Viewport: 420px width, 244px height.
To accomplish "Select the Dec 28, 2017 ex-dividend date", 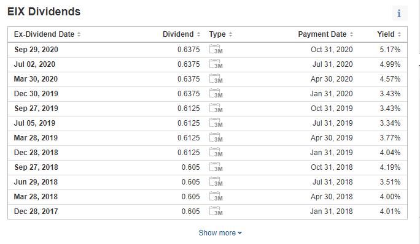I will (x=36, y=212).
